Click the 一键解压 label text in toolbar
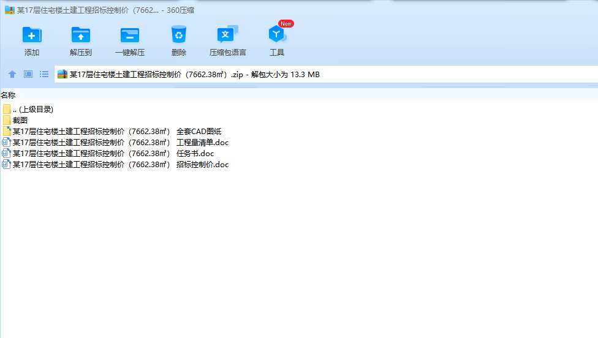 tap(130, 53)
